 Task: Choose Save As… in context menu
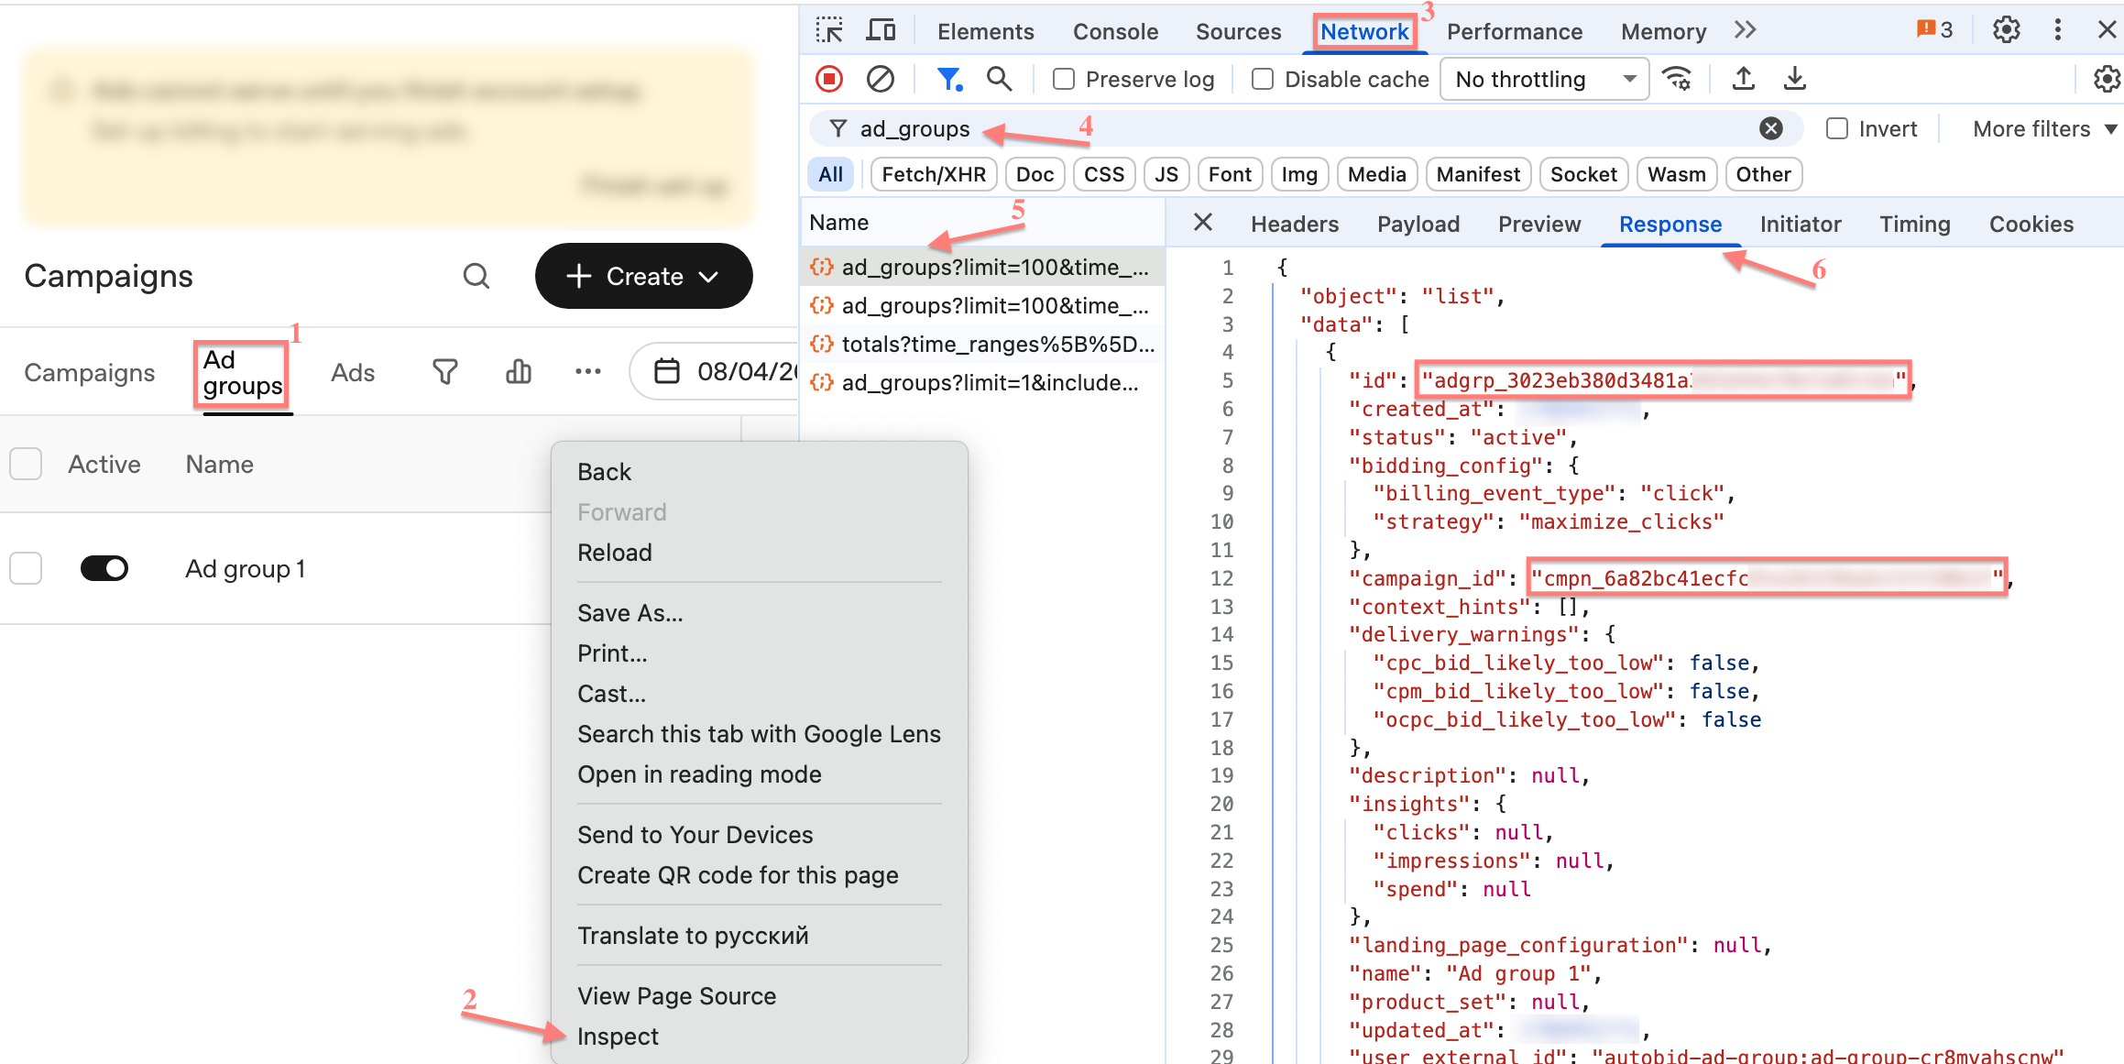[x=760, y=612]
